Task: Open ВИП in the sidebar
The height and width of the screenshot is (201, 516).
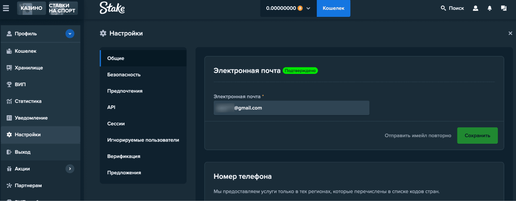Action: [41, 84]
